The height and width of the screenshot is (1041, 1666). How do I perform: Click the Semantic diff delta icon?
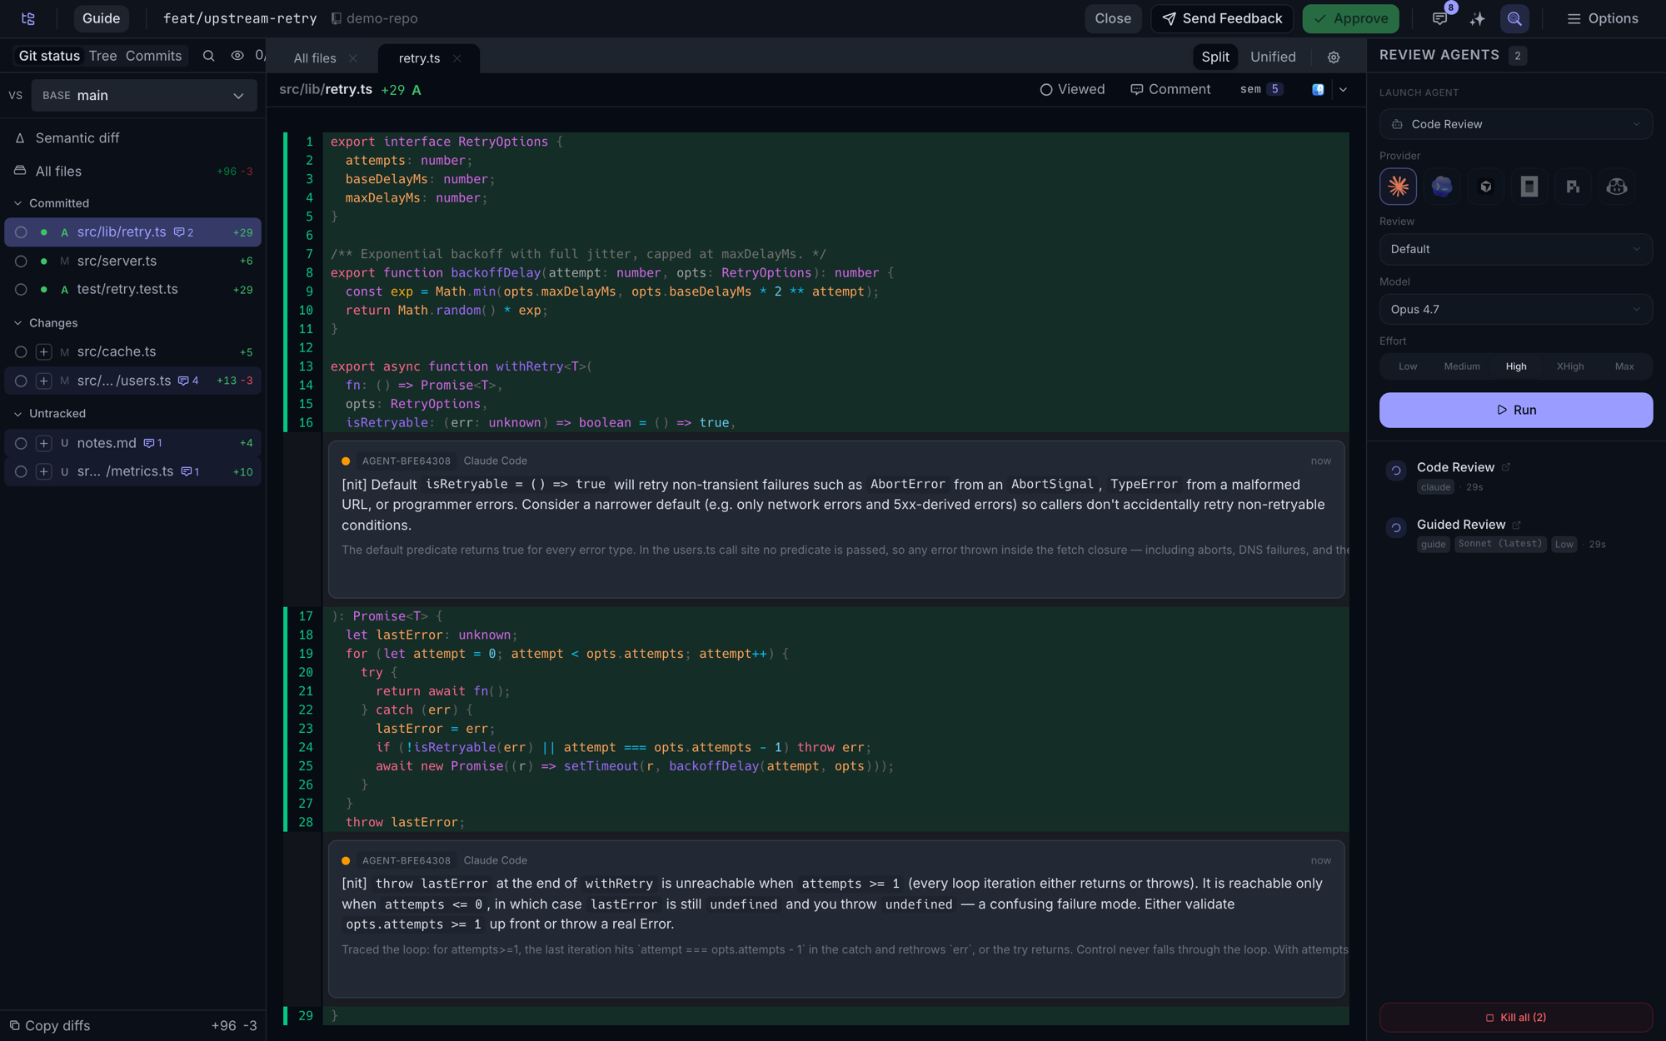(x=20, y=138)
